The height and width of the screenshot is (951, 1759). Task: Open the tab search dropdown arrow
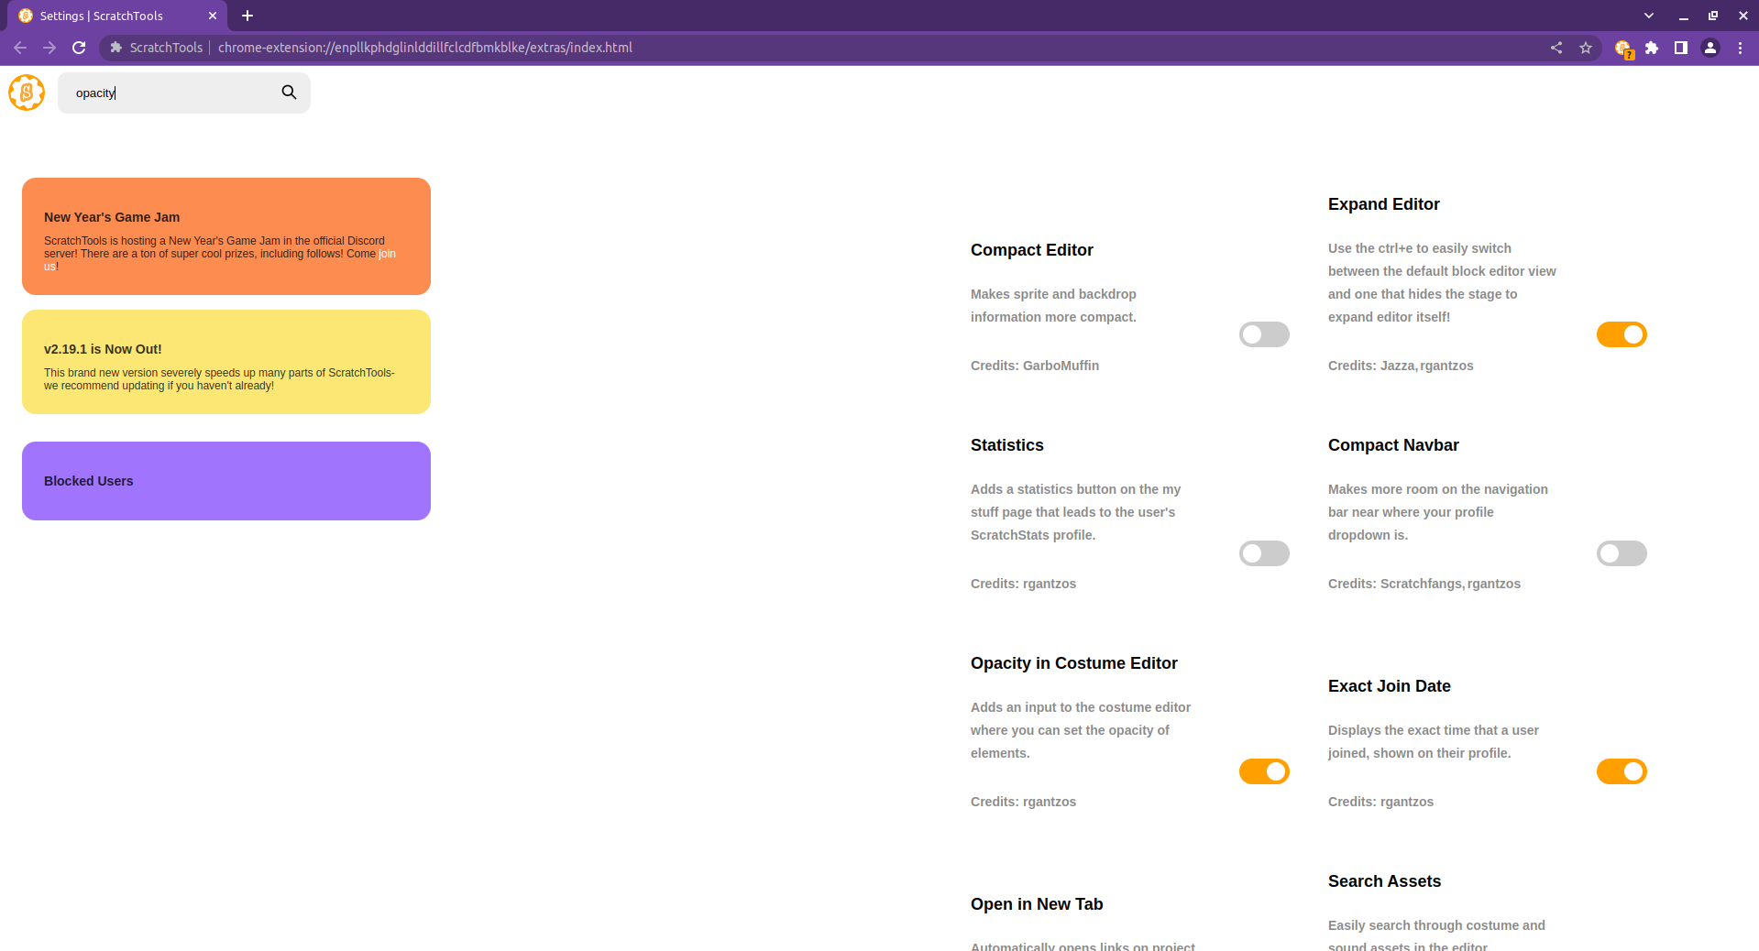click(1647, 16)
